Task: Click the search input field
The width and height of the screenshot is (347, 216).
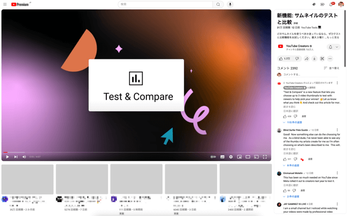Action: [165, 4]
